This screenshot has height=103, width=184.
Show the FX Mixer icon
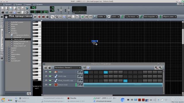coord(19,12)
